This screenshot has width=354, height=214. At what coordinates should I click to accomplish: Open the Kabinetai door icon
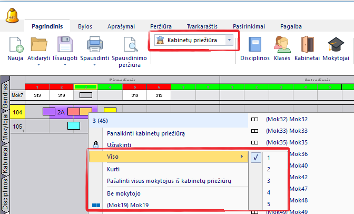click(307, 44)
